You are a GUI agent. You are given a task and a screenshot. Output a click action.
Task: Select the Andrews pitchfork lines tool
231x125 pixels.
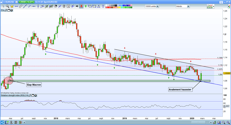73,6
